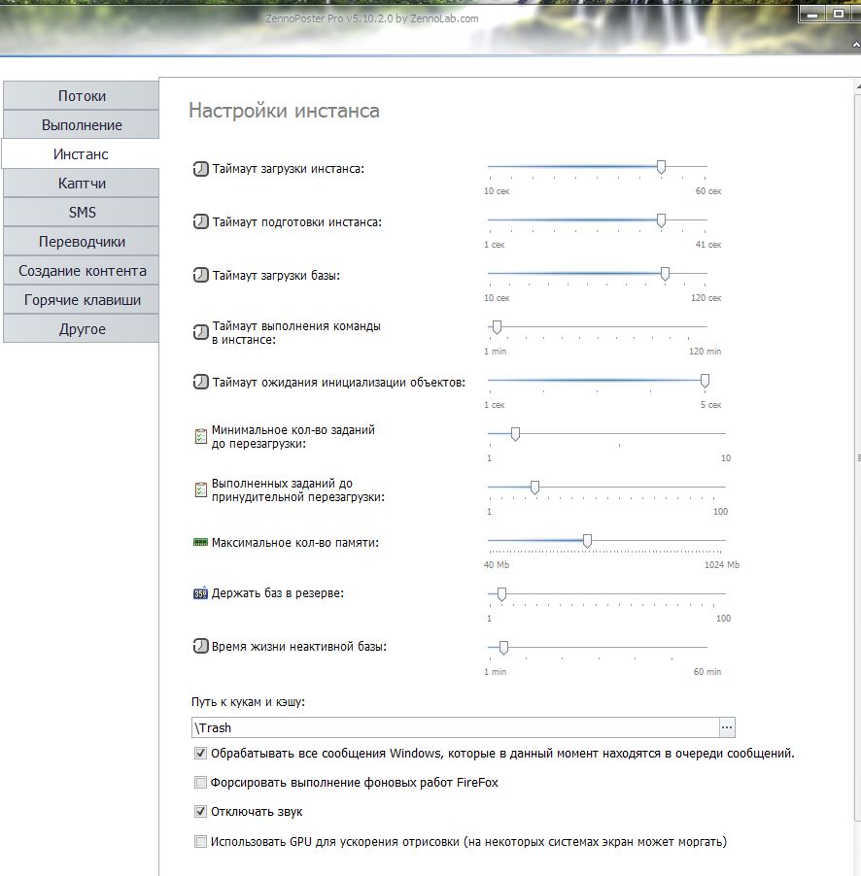Click the 1024 Mb memory slider label

tap(722, 565)
